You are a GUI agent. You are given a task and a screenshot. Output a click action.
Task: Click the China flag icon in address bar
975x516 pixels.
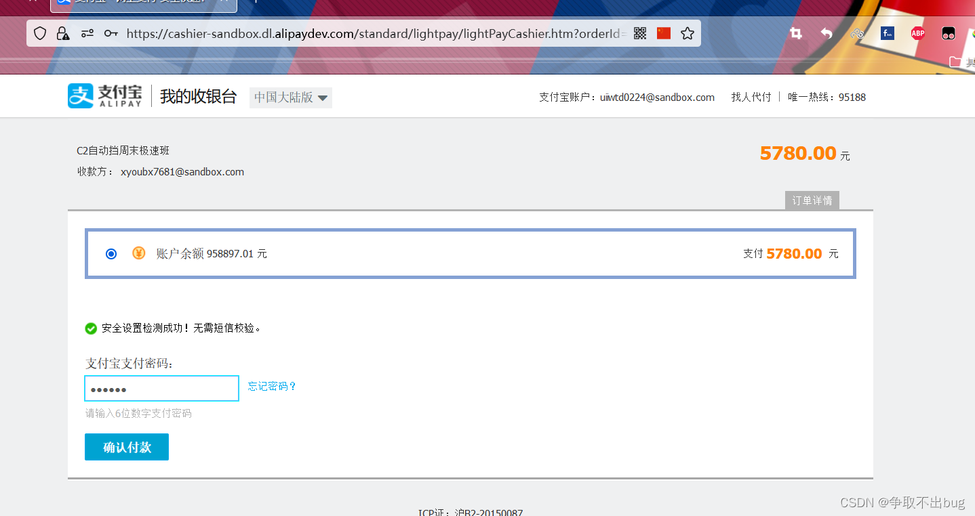664,33
